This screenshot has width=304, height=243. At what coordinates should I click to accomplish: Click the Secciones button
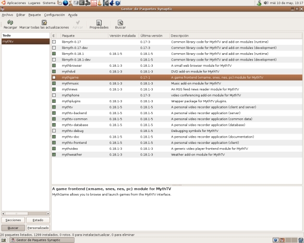13,220
